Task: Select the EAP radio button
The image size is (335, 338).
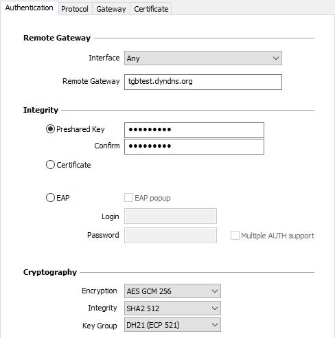Action: (x=50, y=198)
